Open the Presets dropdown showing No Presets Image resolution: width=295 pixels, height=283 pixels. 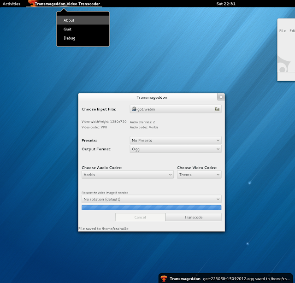[x=176, y=141]
